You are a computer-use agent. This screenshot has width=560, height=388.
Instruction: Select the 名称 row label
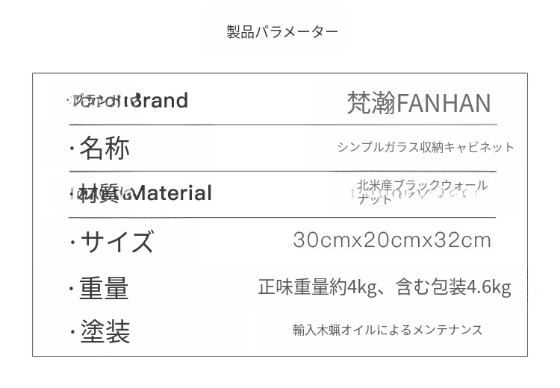(x=105, y=148)
